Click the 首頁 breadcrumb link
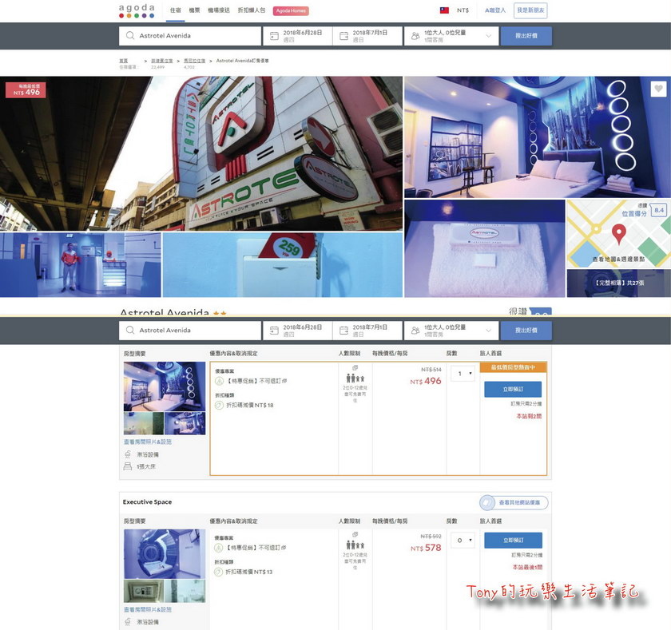Viewport: 671px width, 630px height. click(123, 61)
